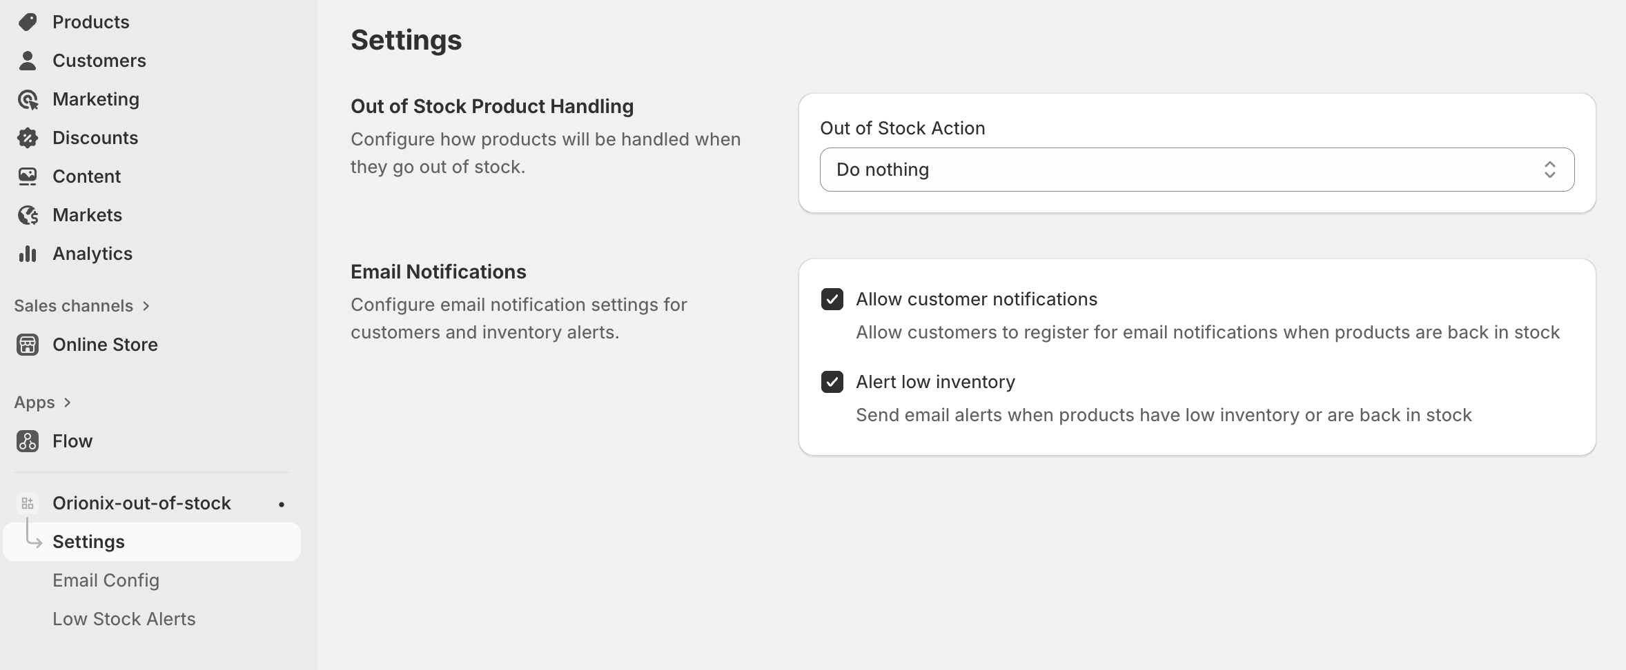Click the Orionix-out-of-stock app icon
Image resolution: width=1626 pixels, height=670 pixels.
tap(28, 503)
